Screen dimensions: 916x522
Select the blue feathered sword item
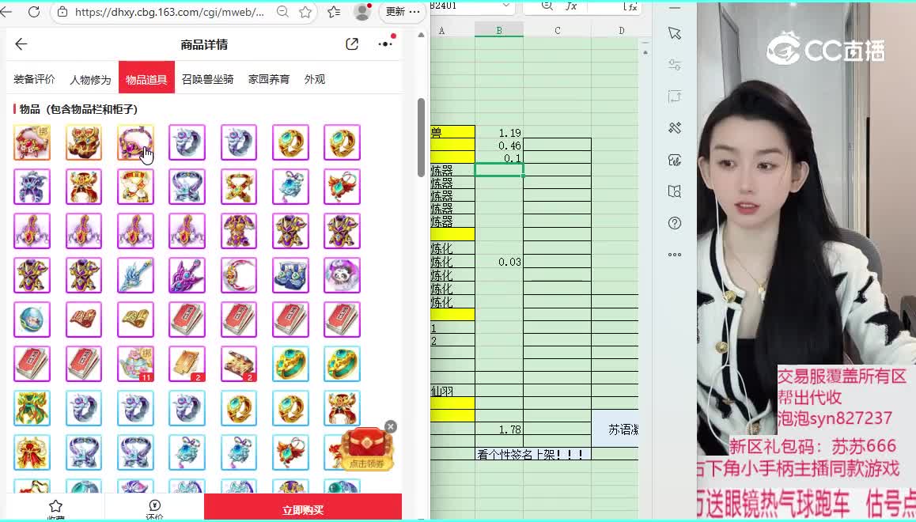coord(135,275)
